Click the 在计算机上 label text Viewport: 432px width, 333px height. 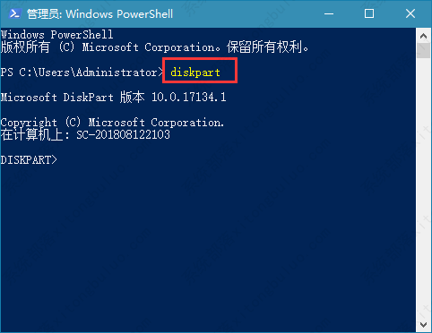pyautogui.click(x=31, y=135)
